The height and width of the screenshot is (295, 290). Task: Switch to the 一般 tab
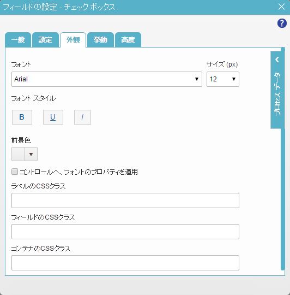coord(18,40)
